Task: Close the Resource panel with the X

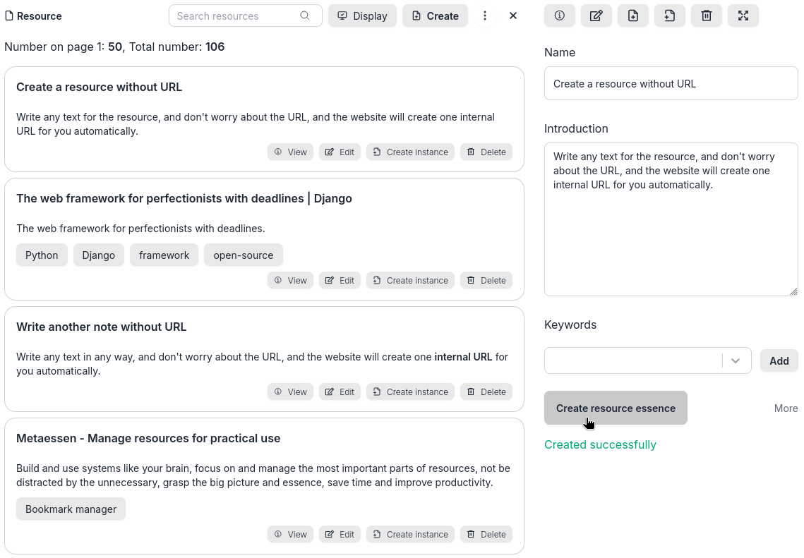Action: [x=513, y=16]
